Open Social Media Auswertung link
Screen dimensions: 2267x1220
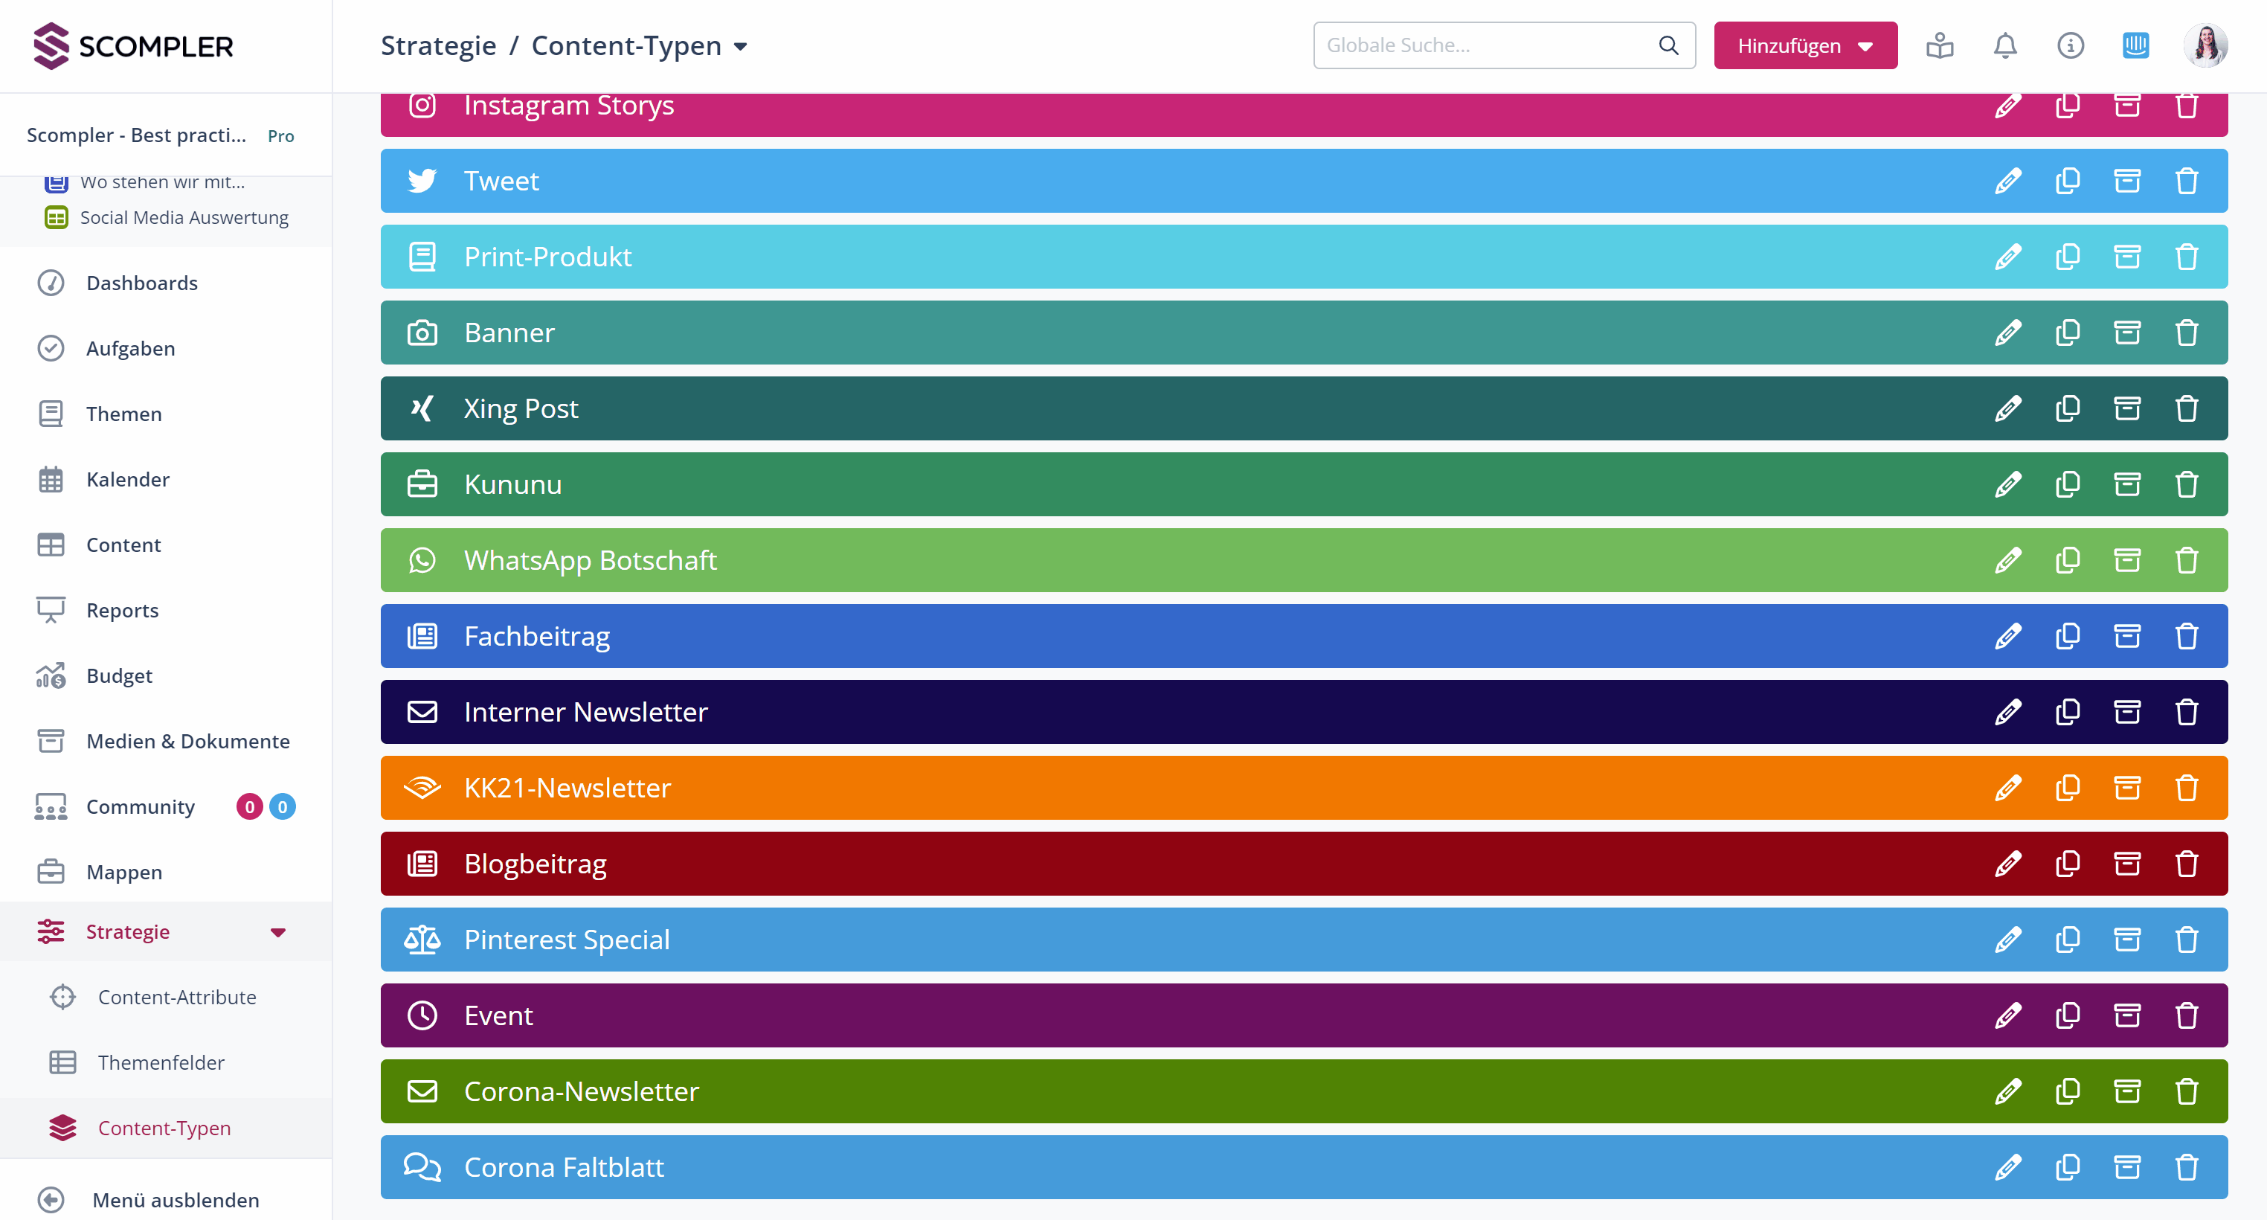[x=184, y=217]
